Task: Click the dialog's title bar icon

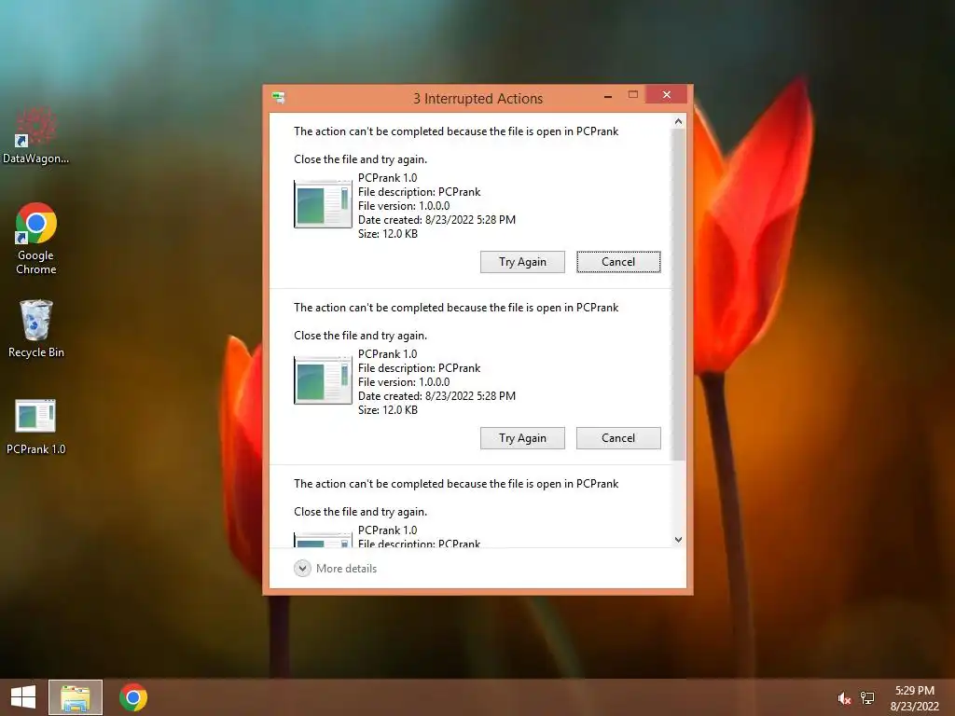Action: pyautogui.click(x=279, y=97)
